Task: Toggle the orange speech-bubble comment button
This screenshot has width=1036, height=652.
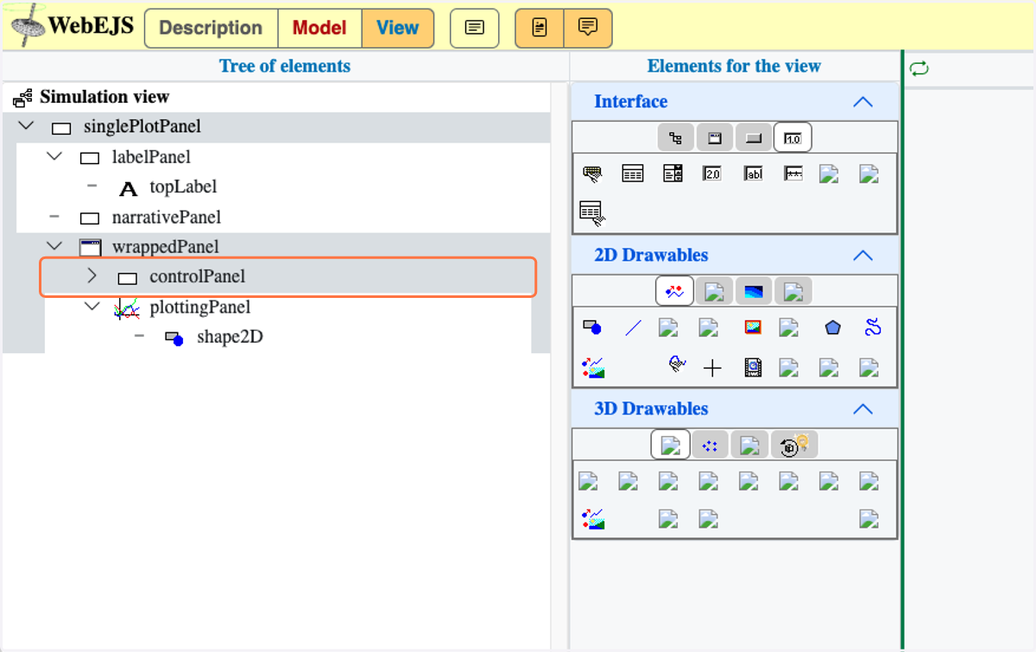Action: pos(588,28)
